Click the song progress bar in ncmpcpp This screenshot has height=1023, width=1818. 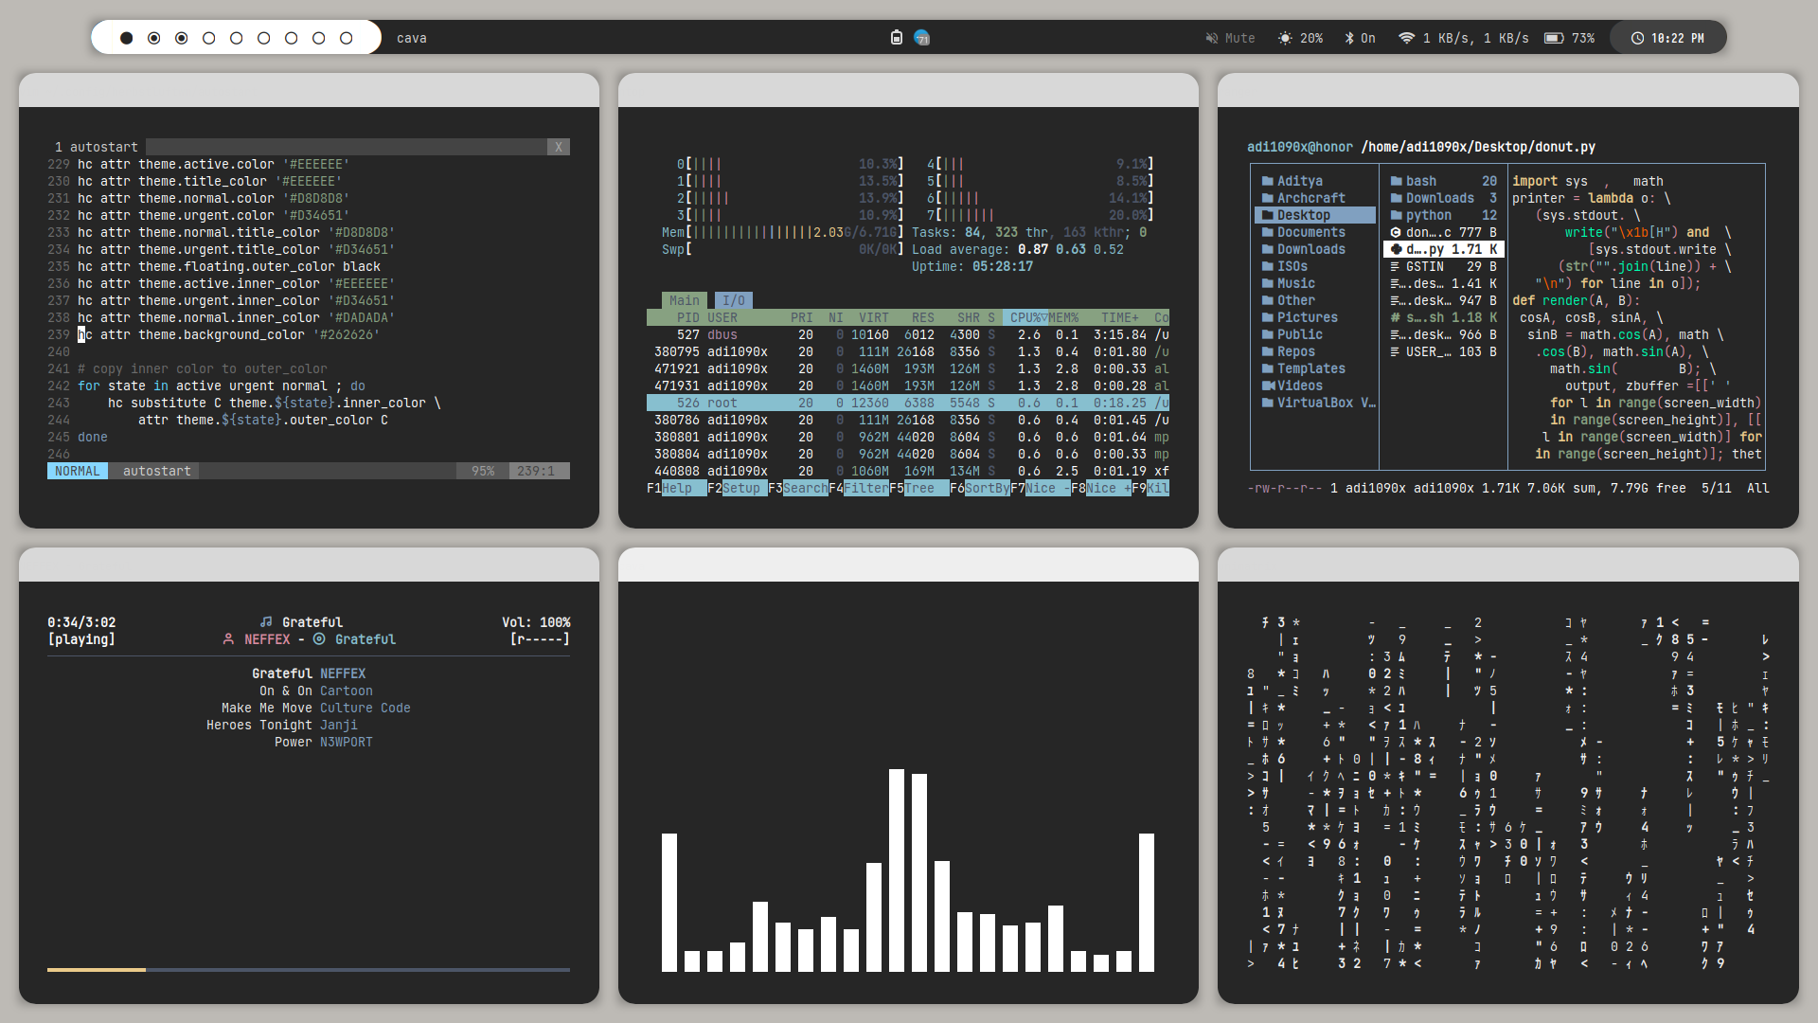(308, 970)
